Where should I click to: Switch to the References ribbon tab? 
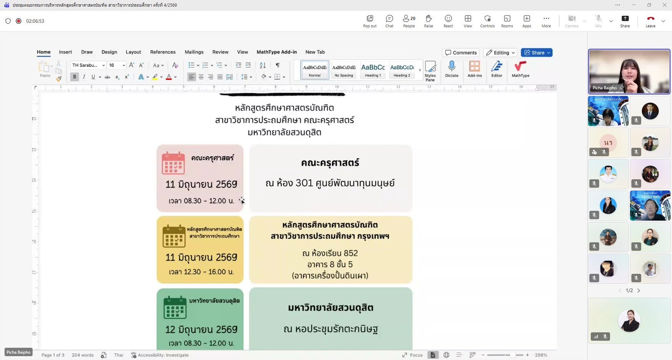coord(163,52)
